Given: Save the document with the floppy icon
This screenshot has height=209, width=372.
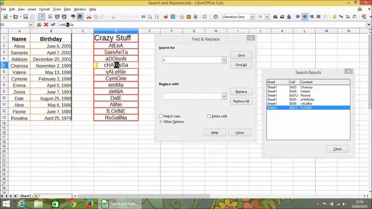Looking at the screenshot, I should (x=26, y=17).
